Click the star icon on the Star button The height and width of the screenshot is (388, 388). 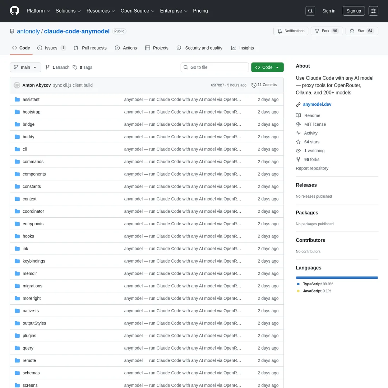click(352, 31)
